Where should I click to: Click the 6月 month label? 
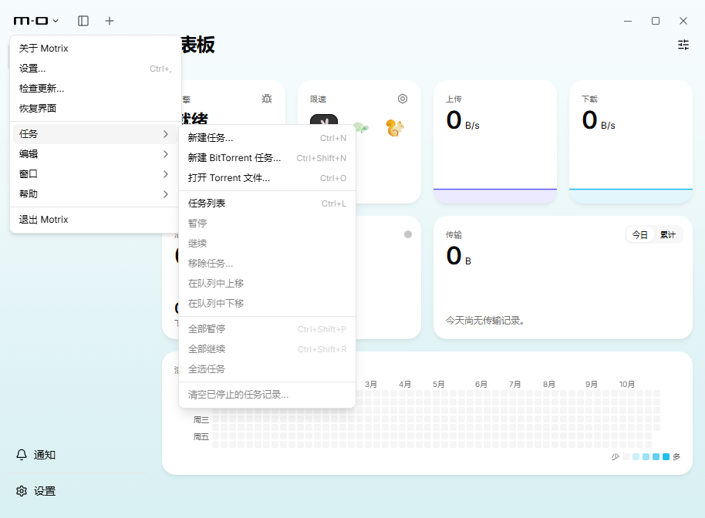[481, 384]
